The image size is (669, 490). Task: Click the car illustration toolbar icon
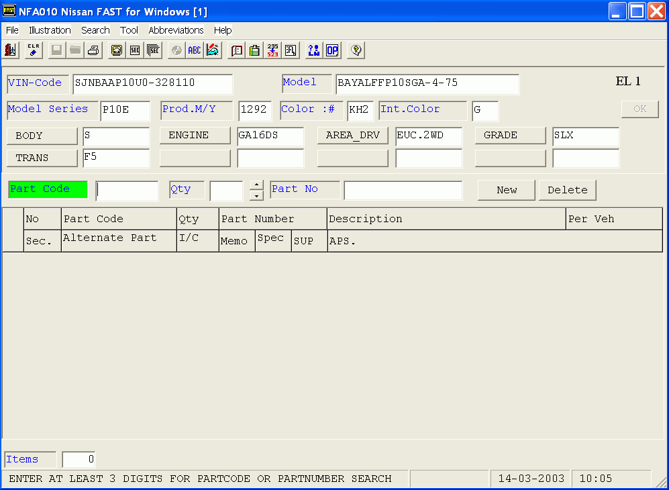(213, 50)
